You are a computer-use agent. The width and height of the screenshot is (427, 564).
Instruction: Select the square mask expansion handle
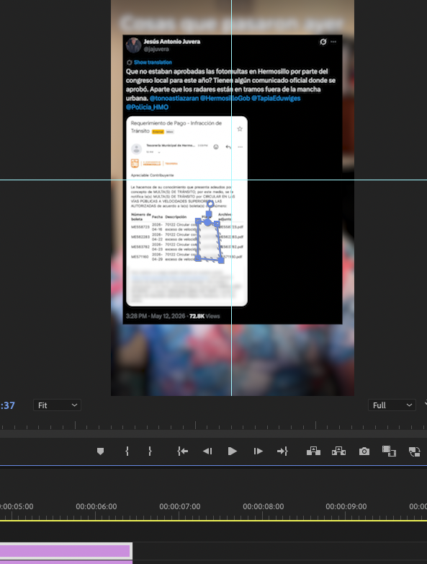(x=209, y=213)
